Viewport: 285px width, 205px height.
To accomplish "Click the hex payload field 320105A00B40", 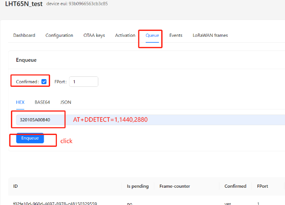I will 151,120.
